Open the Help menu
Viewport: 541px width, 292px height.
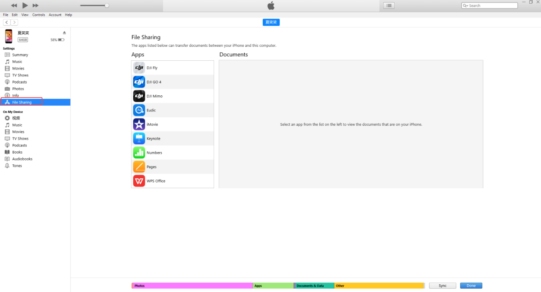[68, 15]
